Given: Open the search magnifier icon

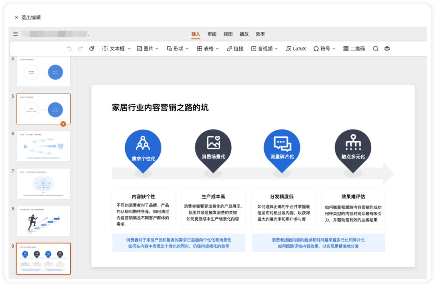Looking at the screenshot, I should 376,49.
